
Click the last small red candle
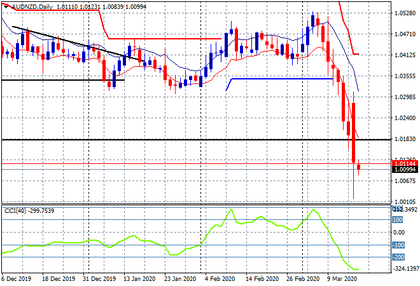pos(359,168)
